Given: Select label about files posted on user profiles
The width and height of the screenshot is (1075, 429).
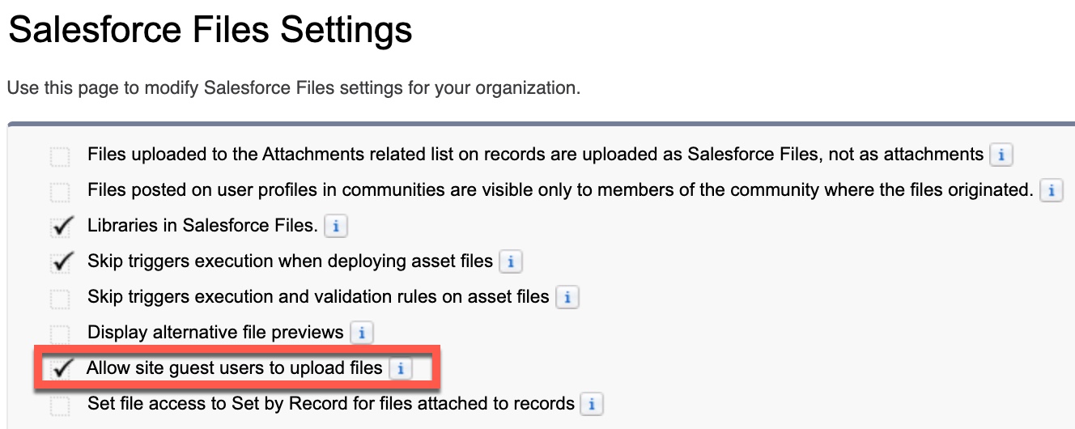Looking at the screenshot, I should pyautogui.click(x=561, y=190).
